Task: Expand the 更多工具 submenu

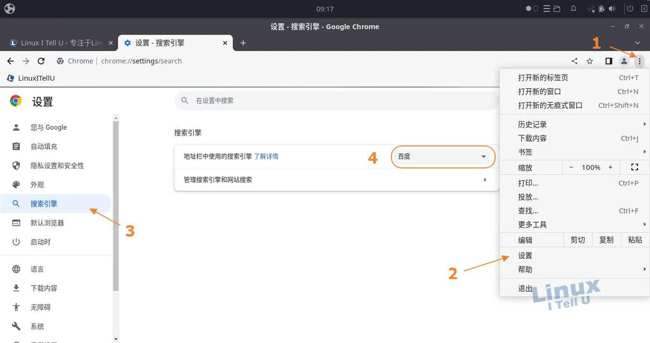Action: pos(574,225)
